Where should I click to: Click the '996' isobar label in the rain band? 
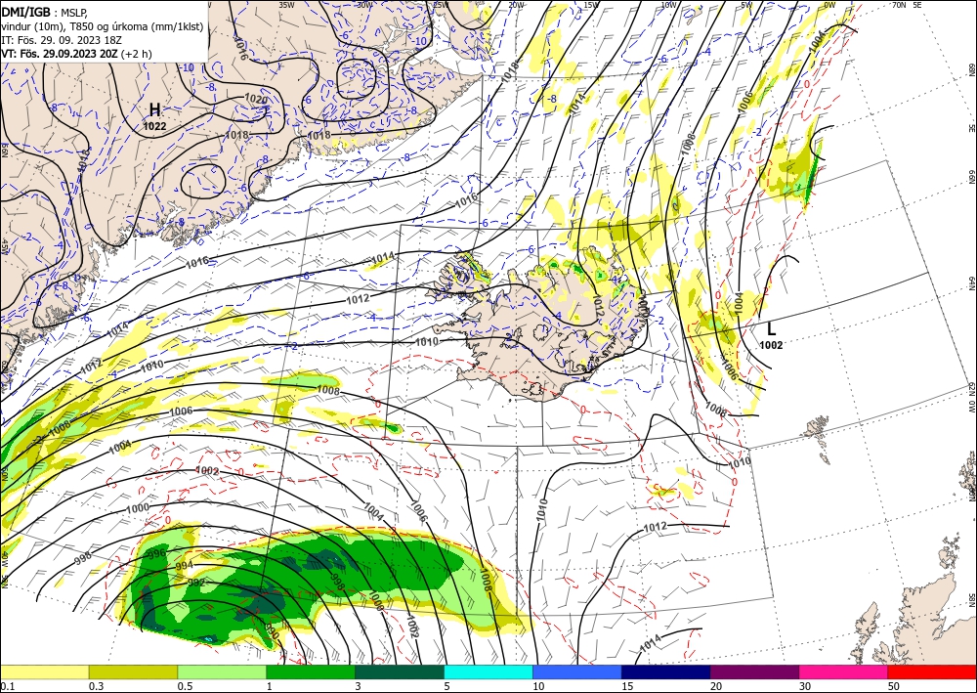(x=155, y=553)
